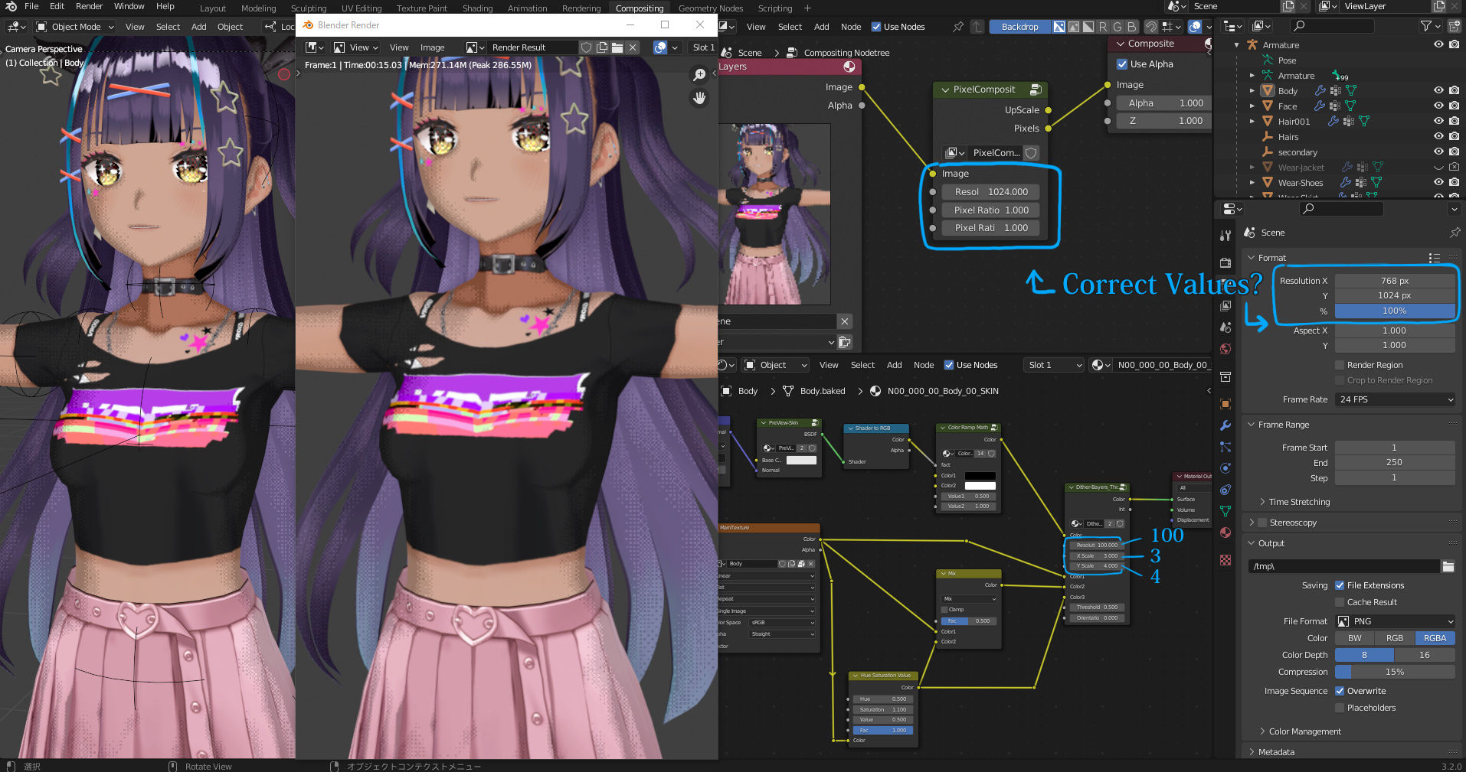Enable the Render Region checkbox
The height and width of the screenshot is (772, 1466).
1340,365
